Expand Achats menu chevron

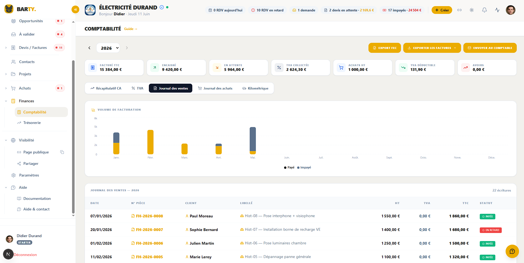6,88
